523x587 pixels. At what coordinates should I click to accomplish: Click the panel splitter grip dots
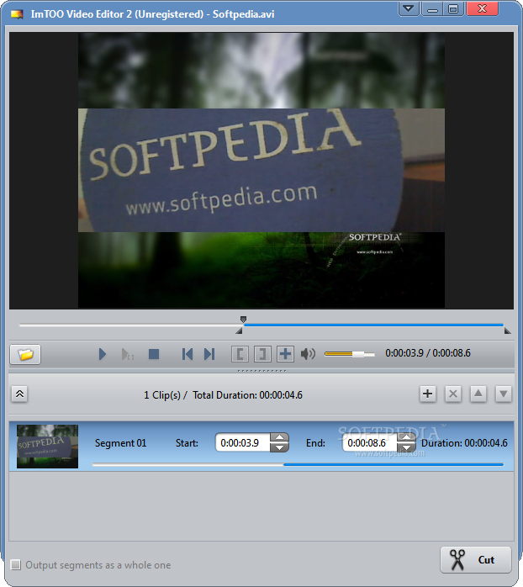point(261,371)
